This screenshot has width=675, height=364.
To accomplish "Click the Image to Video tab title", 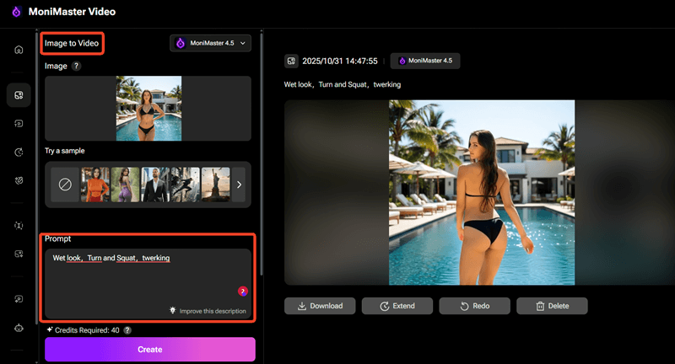I will click(72, 43).
